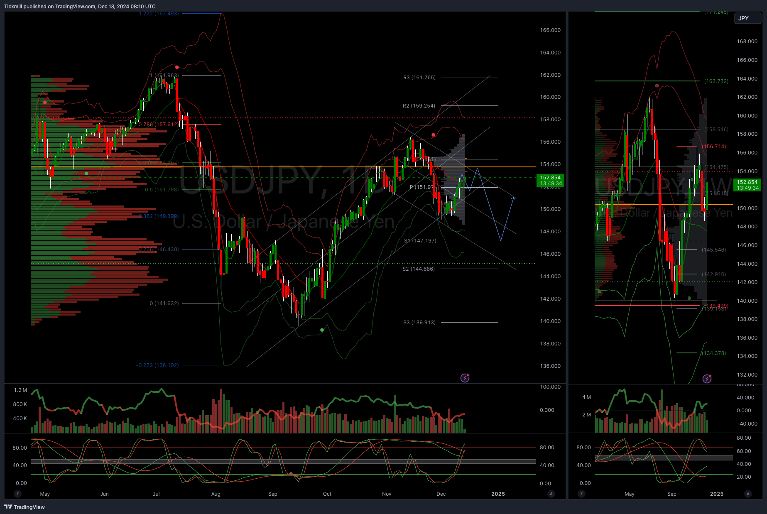The width and height of the screenshot is (767, 514).
Task: Click the 2025 label on the weekly time axis
Action: pos(717,494)
